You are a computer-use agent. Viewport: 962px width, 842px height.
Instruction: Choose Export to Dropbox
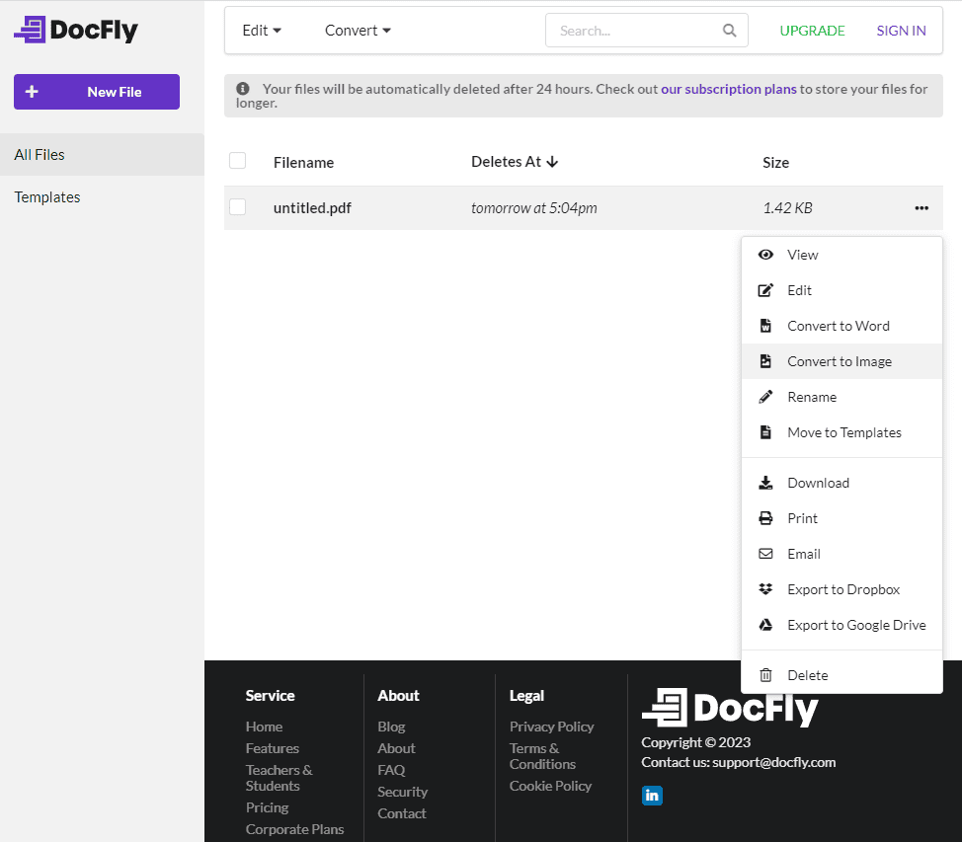tap(842, 589)
